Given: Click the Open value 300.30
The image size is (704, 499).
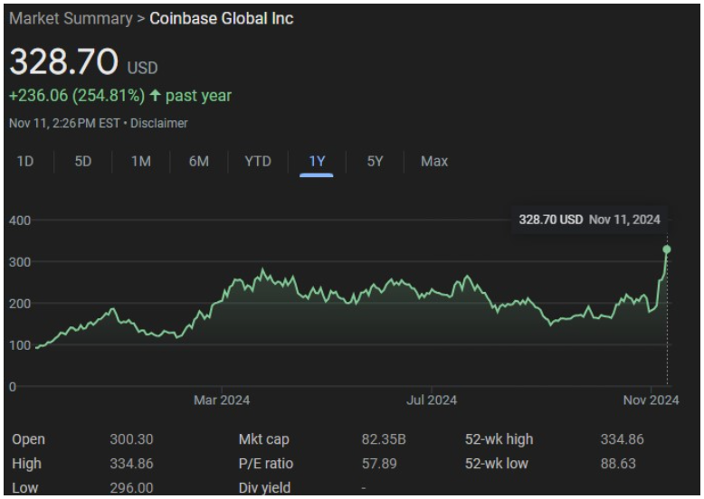Looking at the screenshot, I should (x=131, y=439).
